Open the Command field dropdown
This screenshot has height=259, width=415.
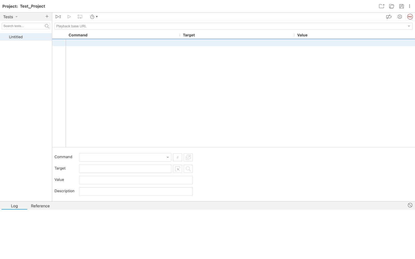[x=168, y=157]
